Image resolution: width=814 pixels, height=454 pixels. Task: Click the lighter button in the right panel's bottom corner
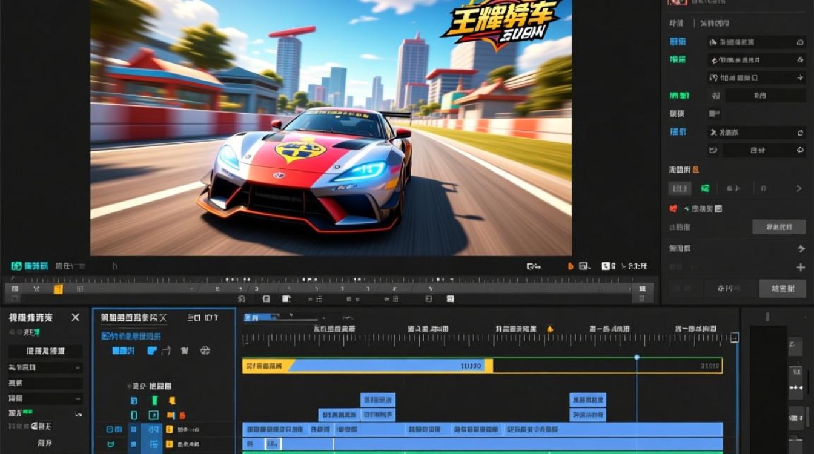click(x=783, y=289)
